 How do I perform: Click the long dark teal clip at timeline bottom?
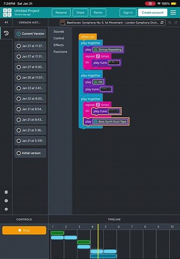click(103, 256)
